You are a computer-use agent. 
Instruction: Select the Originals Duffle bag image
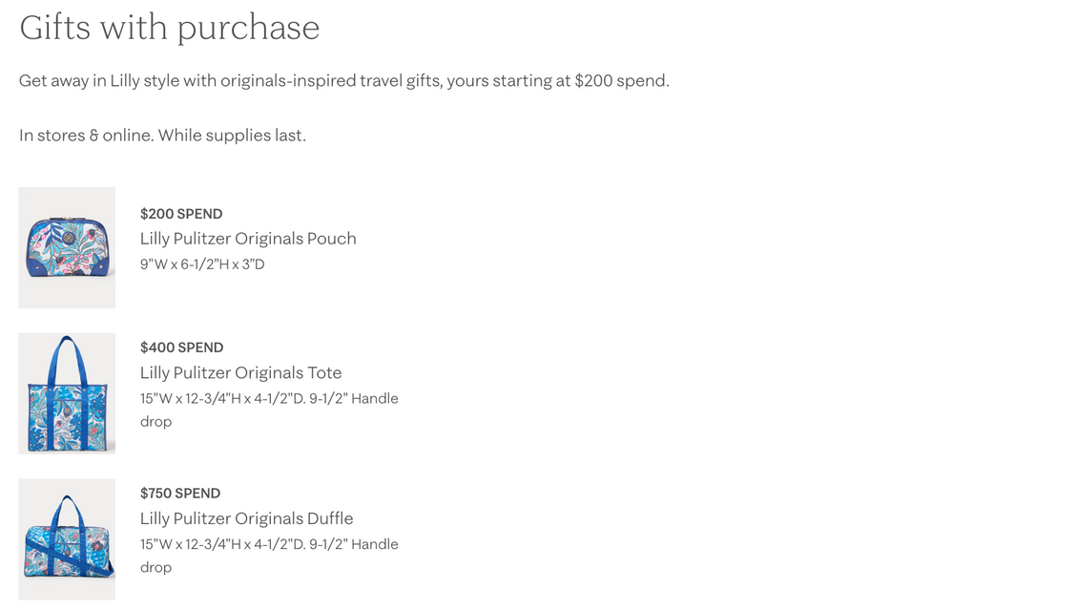tap(67, 538)
